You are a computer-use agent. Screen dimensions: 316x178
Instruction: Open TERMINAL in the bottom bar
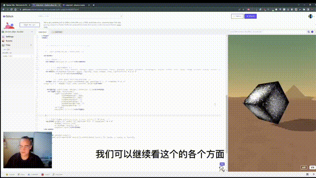[33, 175]
